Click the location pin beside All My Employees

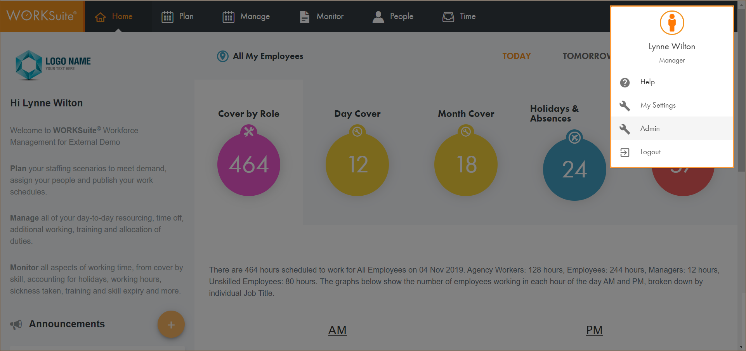[222, 56]
